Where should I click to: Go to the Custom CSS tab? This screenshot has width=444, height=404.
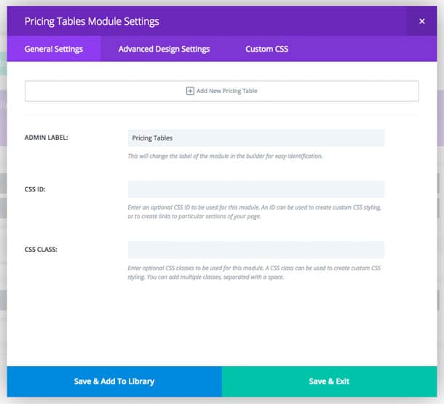tap(267, 49)
